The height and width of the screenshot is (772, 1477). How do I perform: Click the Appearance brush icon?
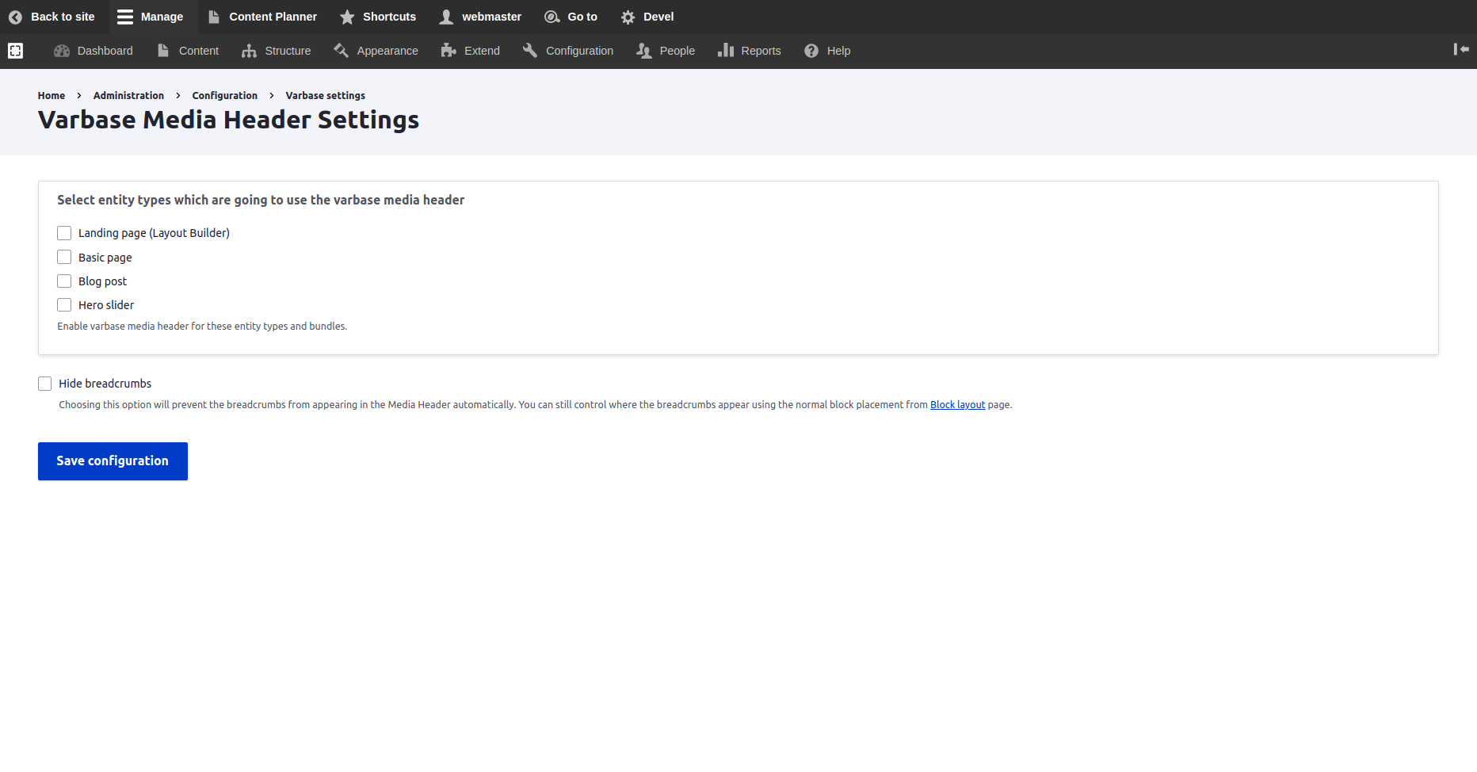click(342, 51)
